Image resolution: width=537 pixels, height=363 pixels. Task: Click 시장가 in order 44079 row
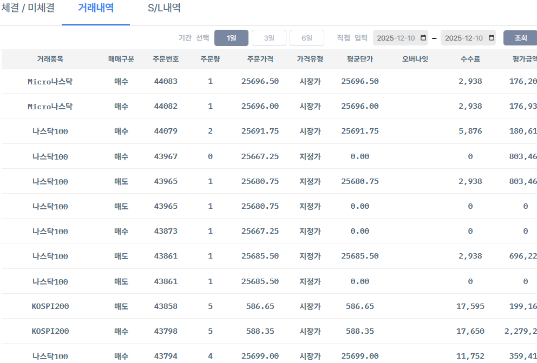coord(310,131)
